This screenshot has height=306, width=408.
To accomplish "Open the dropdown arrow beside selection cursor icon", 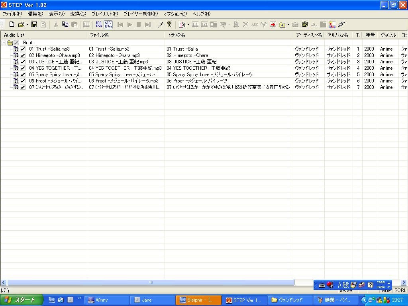I will pos(188,25).
